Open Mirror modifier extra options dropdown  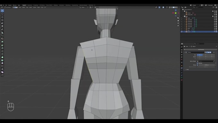tap(212, 52)
